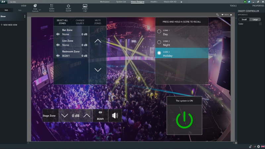
Task: Click 'The system is ON' status text
Action: pyautogui.click(x=184, y=101)
